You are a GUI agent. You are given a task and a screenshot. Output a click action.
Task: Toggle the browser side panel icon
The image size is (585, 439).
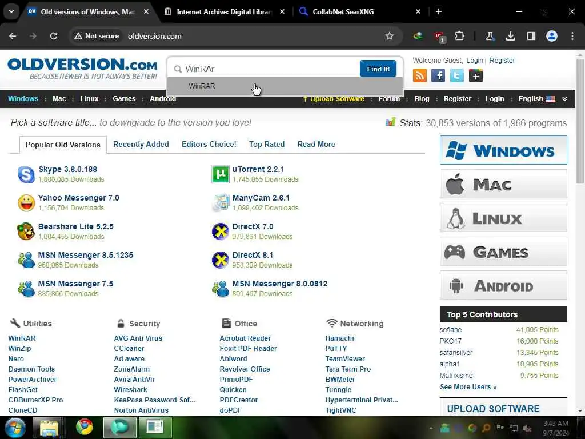[x=531, y=36]
